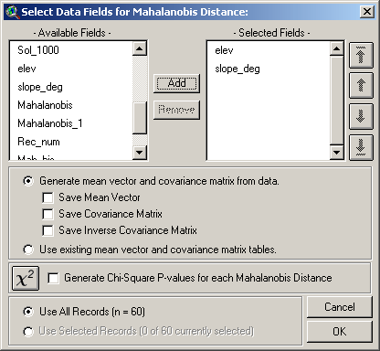The height and width of the screenshot is (351, 380).
Task: Select Use existing mean vector radio option
Action: click(x=28, y=250)
